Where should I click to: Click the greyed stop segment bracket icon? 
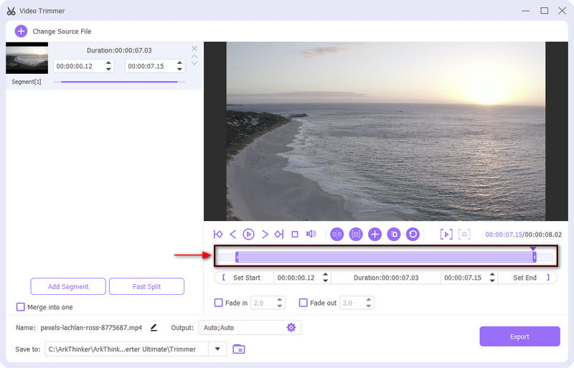point(464,235)
